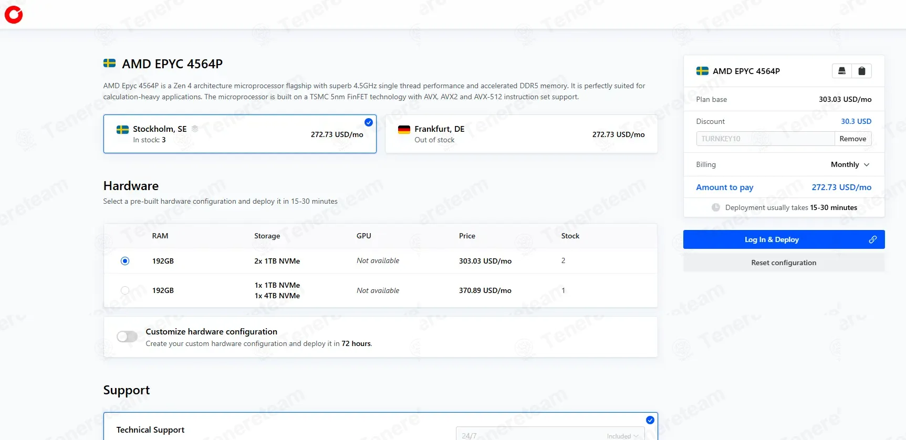Click the 2x 1TB NVMe storage cell
The width and height of the screenshot is (906, 440).
(277, 261)
